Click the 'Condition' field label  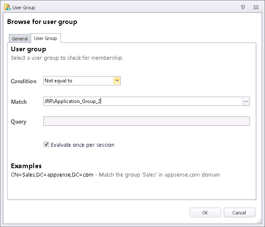[24, 81]
